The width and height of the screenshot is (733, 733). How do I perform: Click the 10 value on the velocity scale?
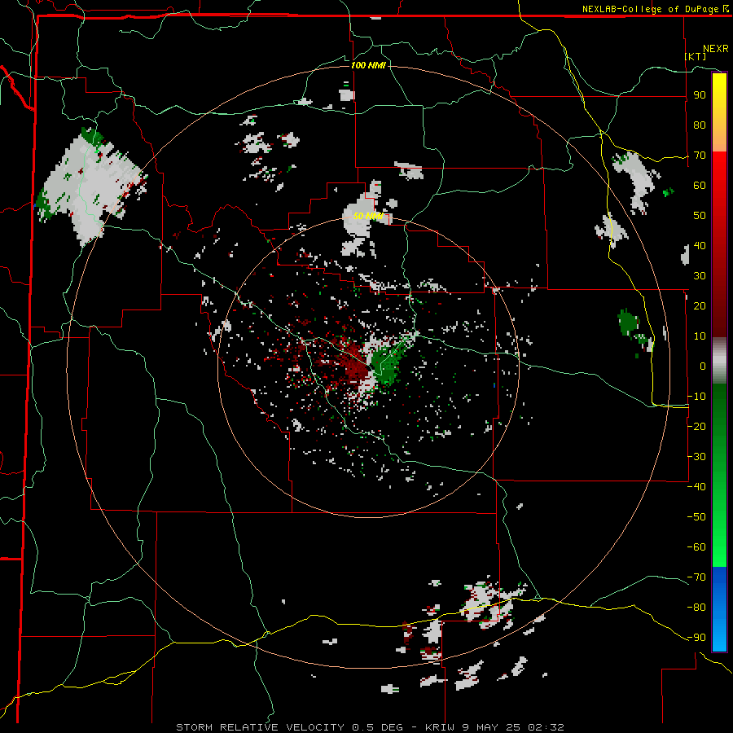click(700, 336)
